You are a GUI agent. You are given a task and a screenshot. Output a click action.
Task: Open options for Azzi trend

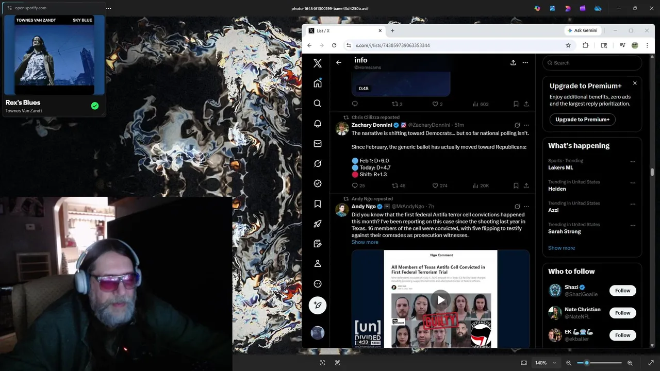(x=633, y=204)
